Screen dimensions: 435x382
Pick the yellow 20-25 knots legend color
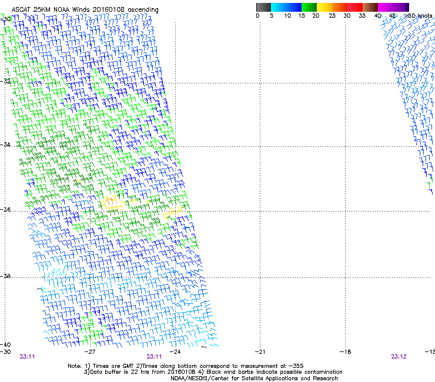click(x=324, y=7)
